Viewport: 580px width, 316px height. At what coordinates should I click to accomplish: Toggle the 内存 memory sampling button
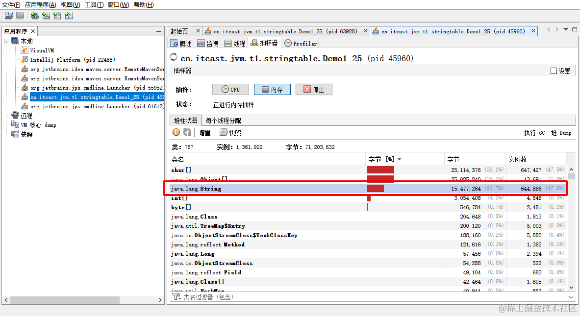(272, 90)
